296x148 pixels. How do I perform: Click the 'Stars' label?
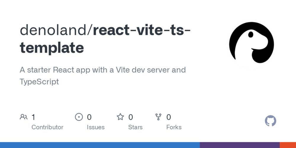click(135, 127)
